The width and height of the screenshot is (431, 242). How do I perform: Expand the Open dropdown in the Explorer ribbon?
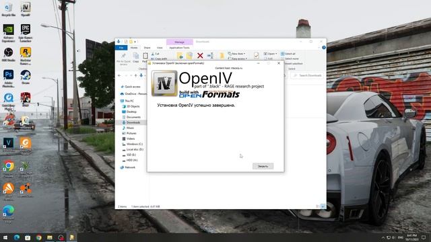(x=270, y=54)
